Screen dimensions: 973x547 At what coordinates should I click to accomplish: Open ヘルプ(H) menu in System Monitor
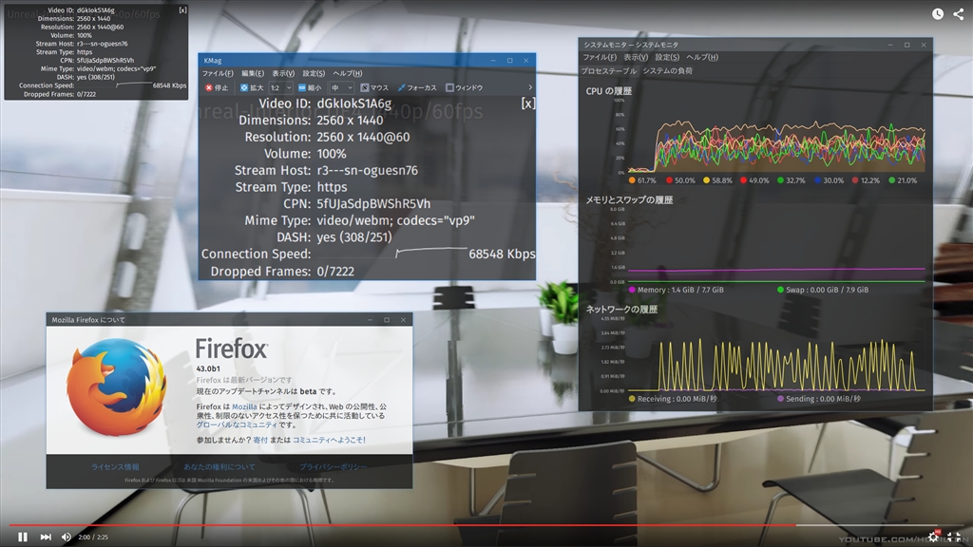click(x=702, y=57)
